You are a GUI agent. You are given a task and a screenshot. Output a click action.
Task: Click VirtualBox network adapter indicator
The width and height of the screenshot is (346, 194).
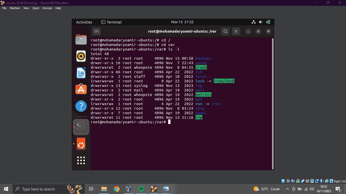pos(298,181)
